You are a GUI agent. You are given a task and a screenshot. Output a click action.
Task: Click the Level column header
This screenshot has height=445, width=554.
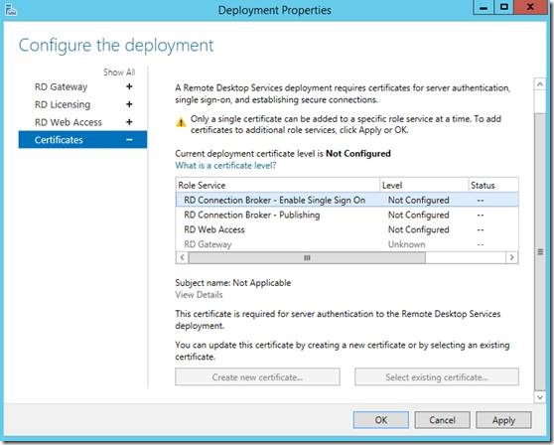[x=424, y=185]
